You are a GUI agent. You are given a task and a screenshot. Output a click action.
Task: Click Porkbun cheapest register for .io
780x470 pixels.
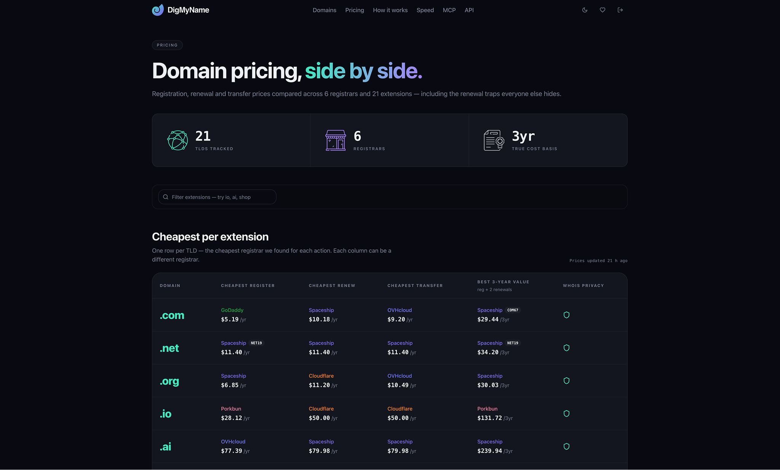point(231,409)
